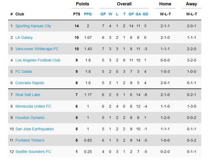
Task: Sort table by GP column header
Action: point(103,14)
